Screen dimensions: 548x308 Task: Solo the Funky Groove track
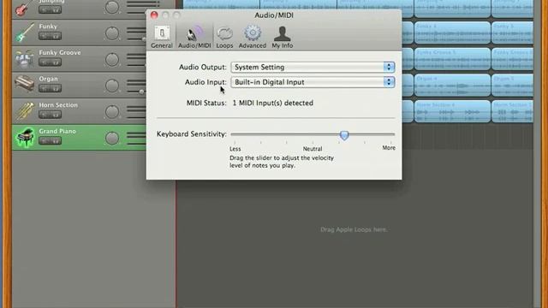point(56,62)
